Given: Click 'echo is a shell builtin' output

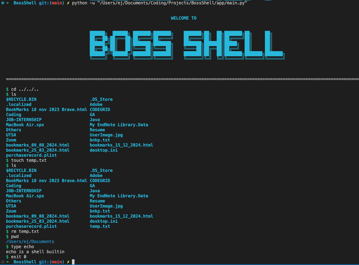Looking at the screenshot, I should pos(35,252).
